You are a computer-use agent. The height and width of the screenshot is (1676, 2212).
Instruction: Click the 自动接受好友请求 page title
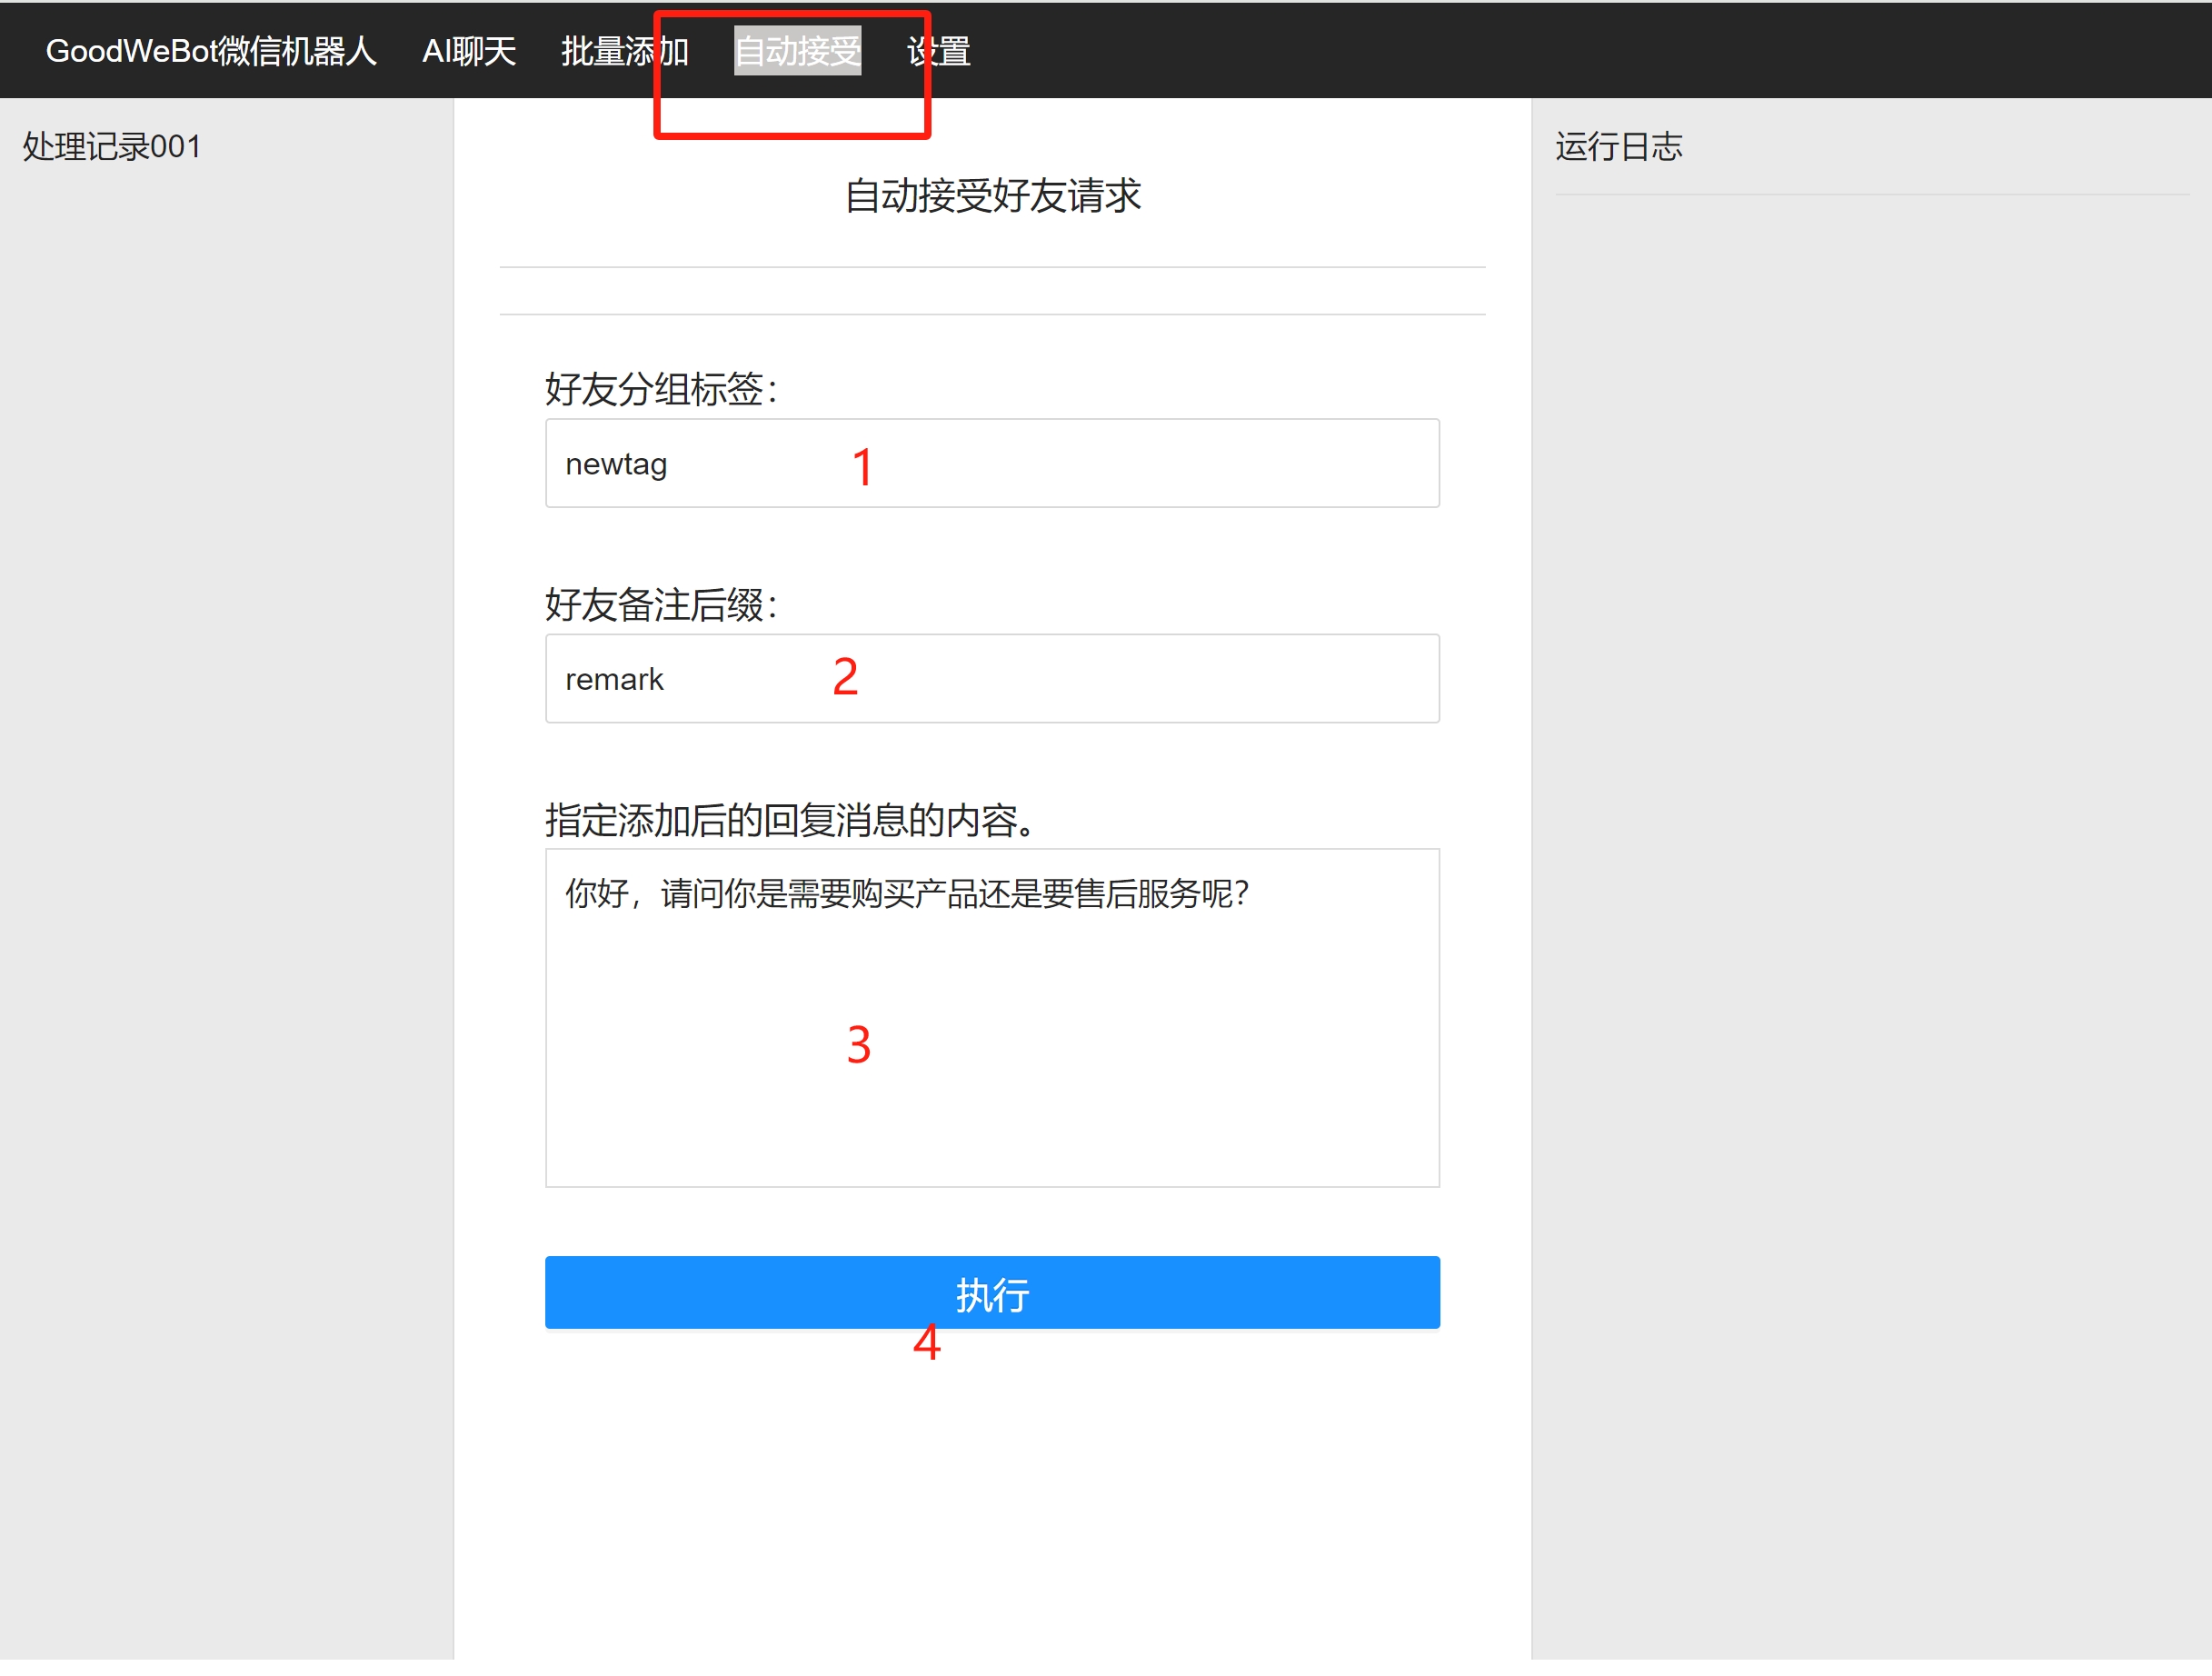992,196
